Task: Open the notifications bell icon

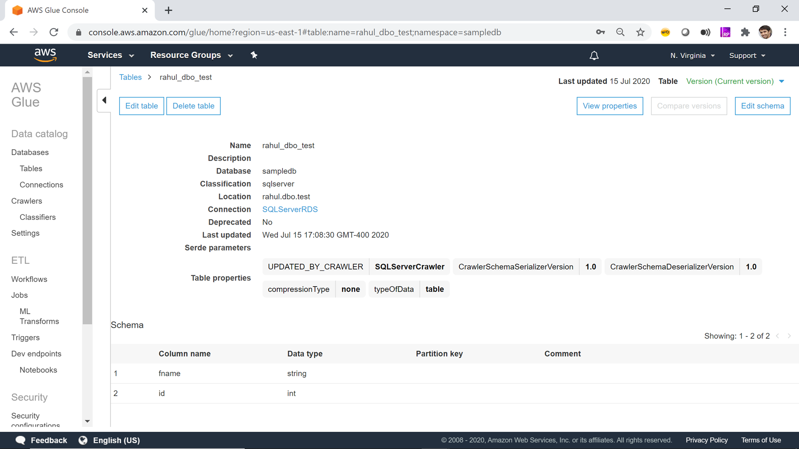Action: 594,55
